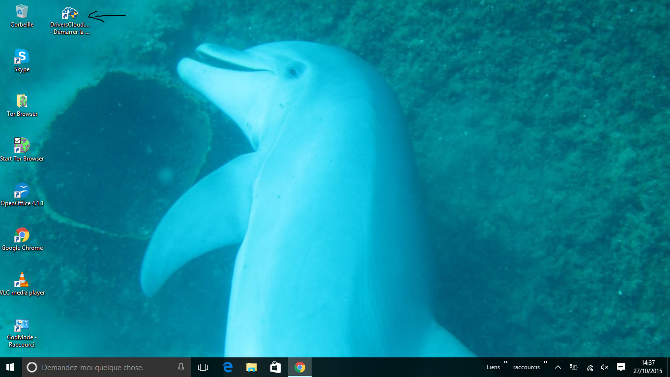Viewport: 670px width, 377px height.
Task: Show hidden system tray icons
Action: pos(558,367)
